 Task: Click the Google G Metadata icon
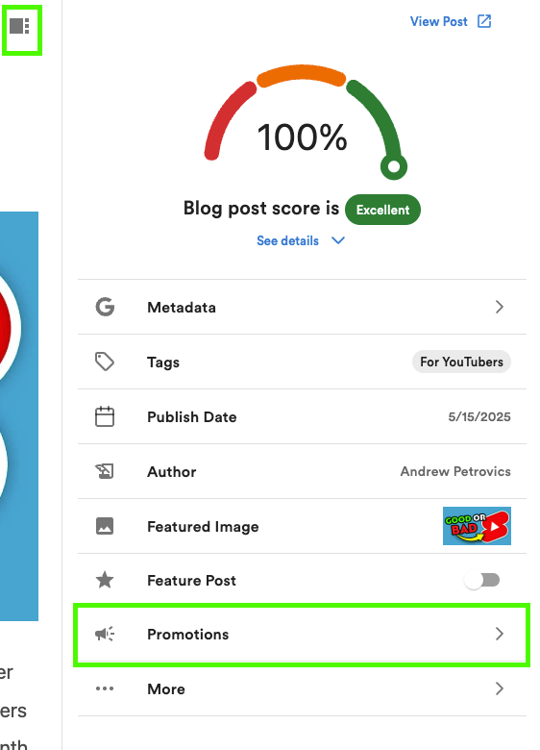pyautogui.click(x=105, y=307)
